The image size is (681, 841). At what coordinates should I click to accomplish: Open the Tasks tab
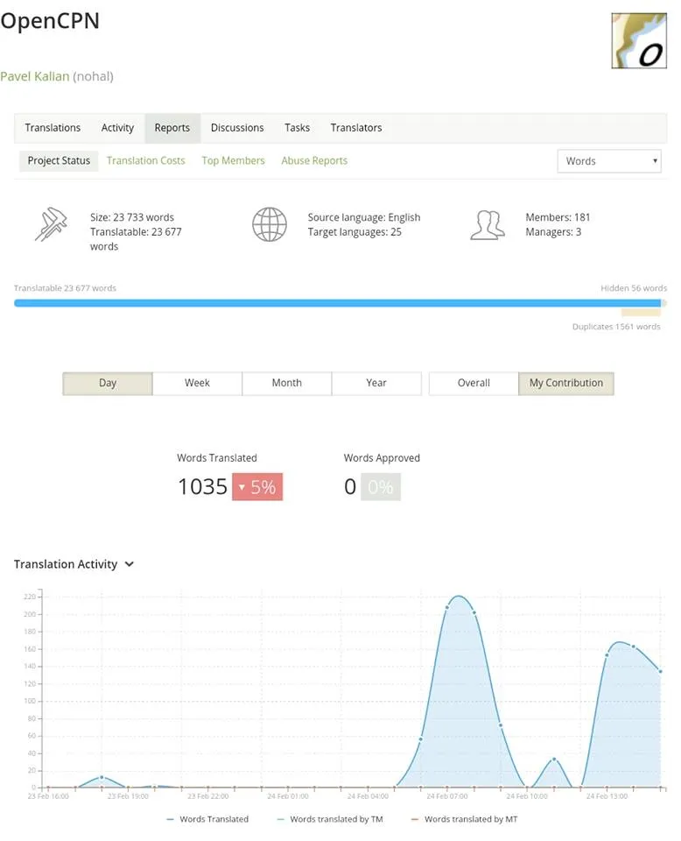297,128
